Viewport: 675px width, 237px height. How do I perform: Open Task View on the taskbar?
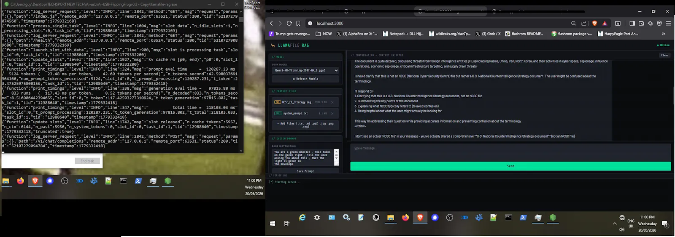click(287, 224)
